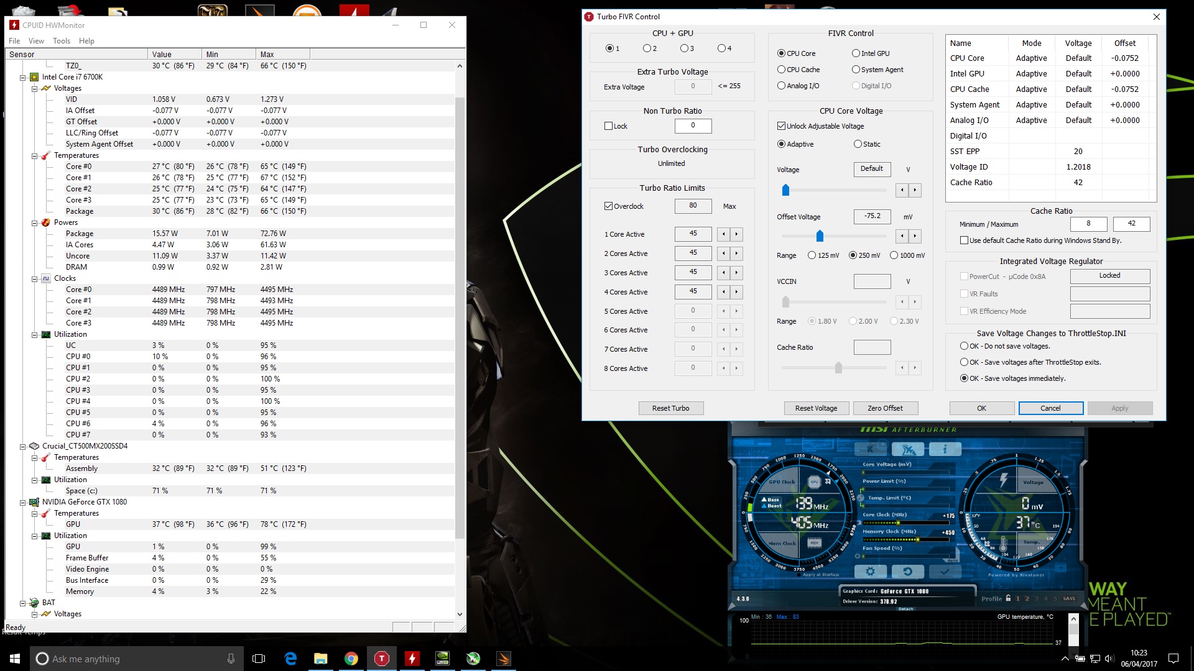1194x671 pixels.
Task: Open HWMonitor Tools menu
Action: (x=62, y=41)
